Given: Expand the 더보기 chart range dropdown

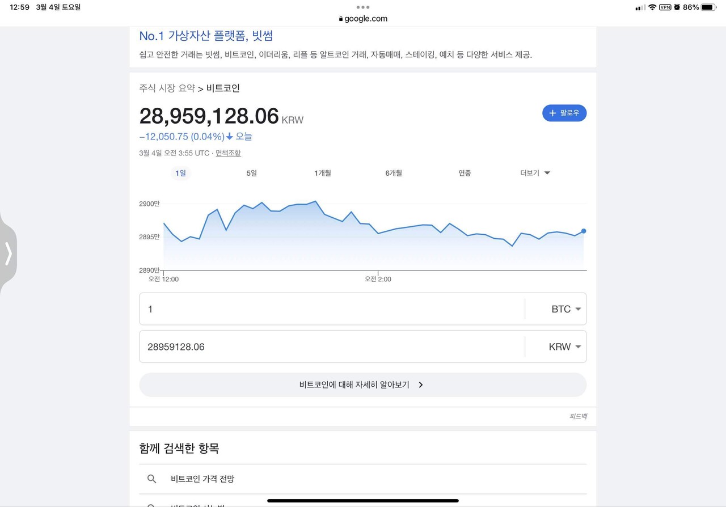Looking at the screenshot, I should (534, 173).
